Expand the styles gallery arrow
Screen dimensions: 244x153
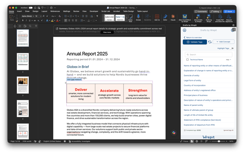pos(126,18)
